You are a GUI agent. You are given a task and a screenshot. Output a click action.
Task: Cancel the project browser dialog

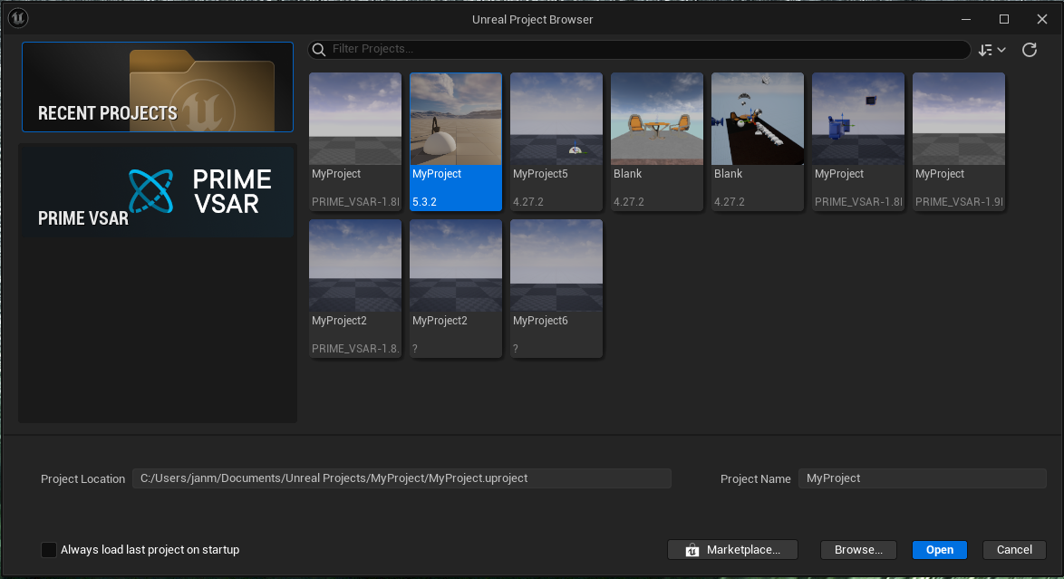click(x=1014, y=550)
